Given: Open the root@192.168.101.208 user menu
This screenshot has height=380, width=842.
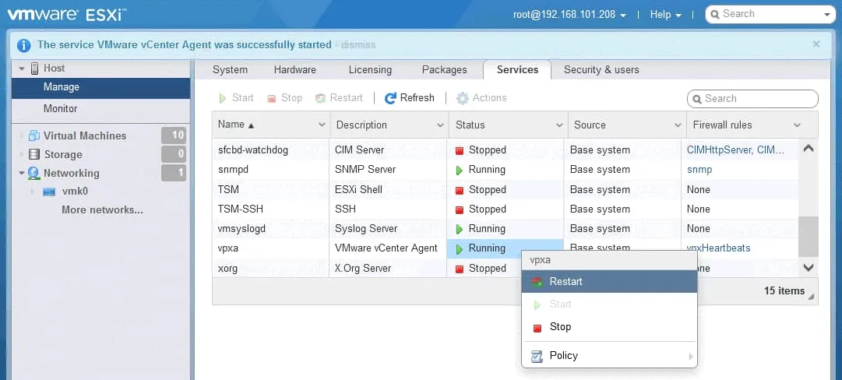Looking at the screenshot, I should [x=569, y=15].
